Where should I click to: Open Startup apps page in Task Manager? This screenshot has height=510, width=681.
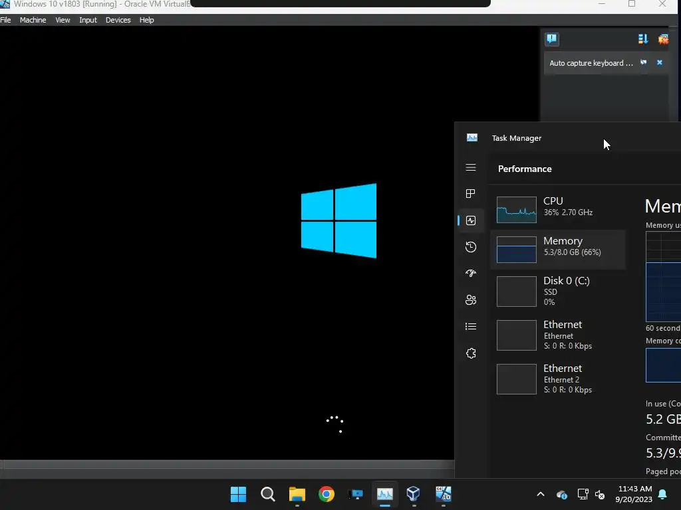[471, 273]
